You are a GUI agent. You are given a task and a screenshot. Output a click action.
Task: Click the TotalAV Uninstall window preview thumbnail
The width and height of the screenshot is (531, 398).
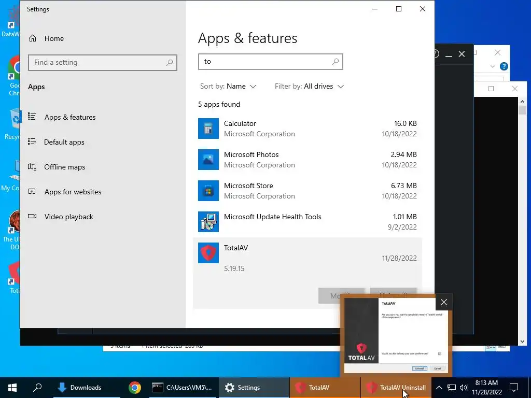[x=396, y=335]
